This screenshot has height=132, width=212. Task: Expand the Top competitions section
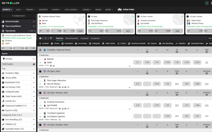34,26
